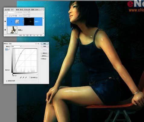
Task: Click the Auto button in Curves
Action: point(45,53)
